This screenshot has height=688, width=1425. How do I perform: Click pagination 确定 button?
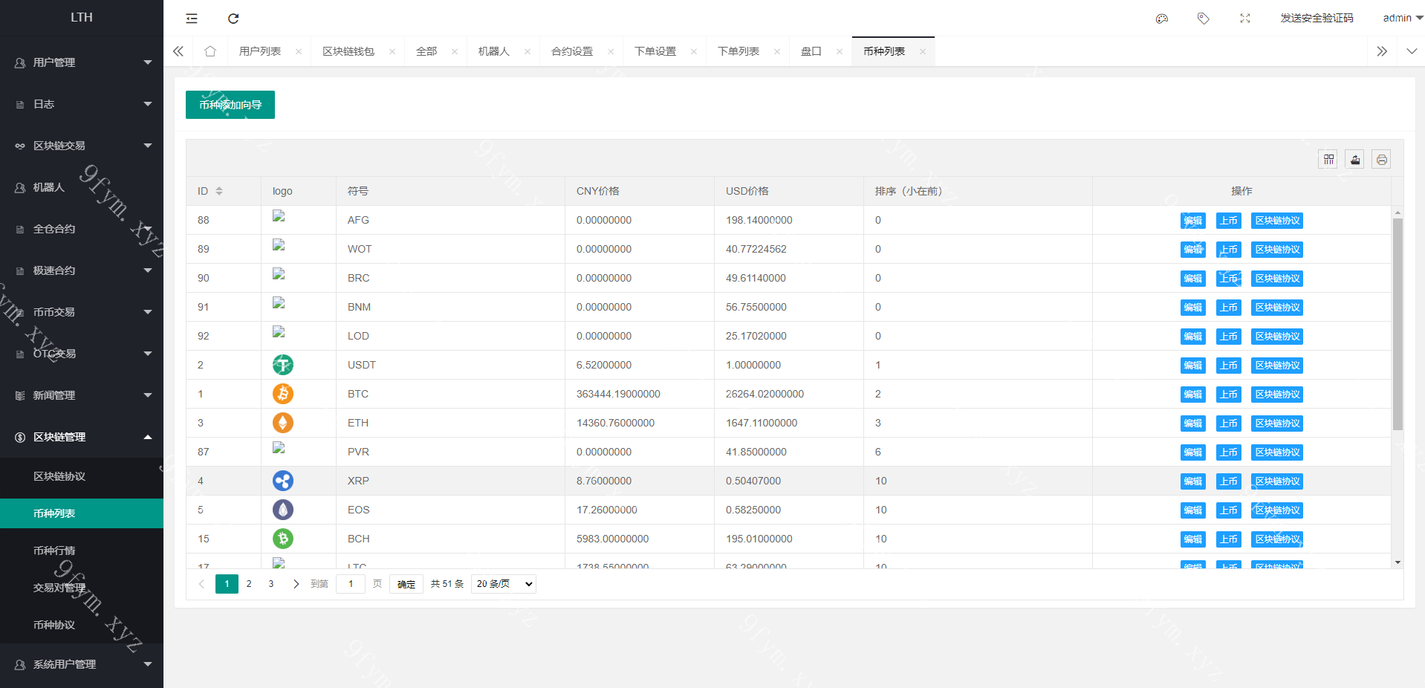point(406,584)
